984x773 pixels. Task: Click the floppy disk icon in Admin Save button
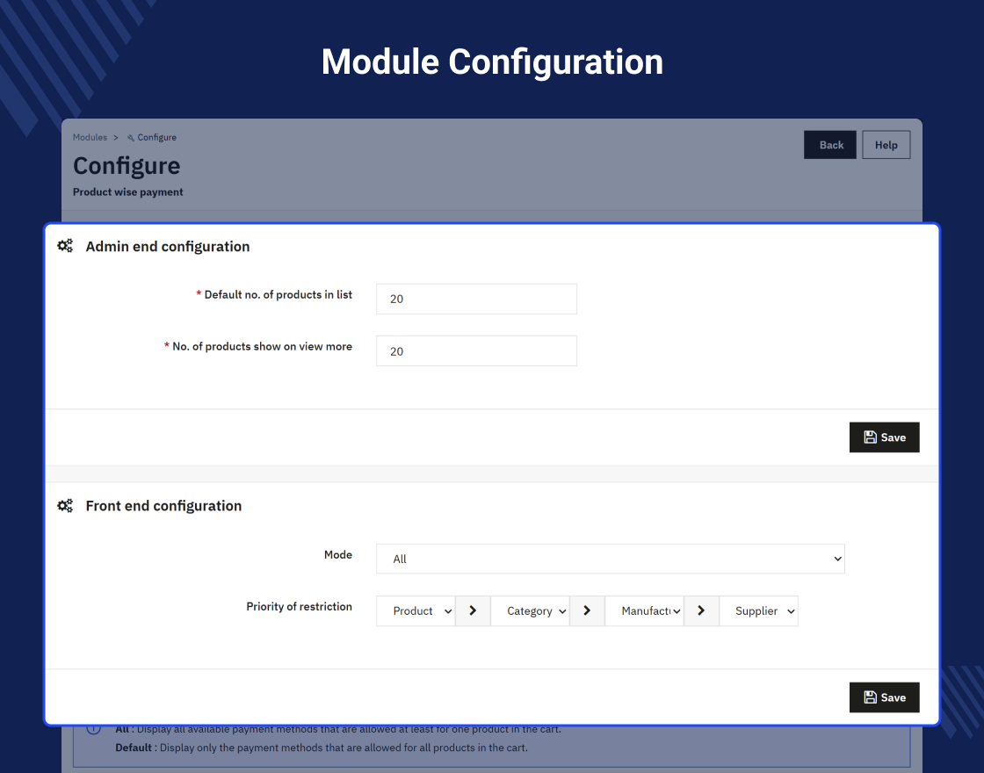[x=871, y=437]
